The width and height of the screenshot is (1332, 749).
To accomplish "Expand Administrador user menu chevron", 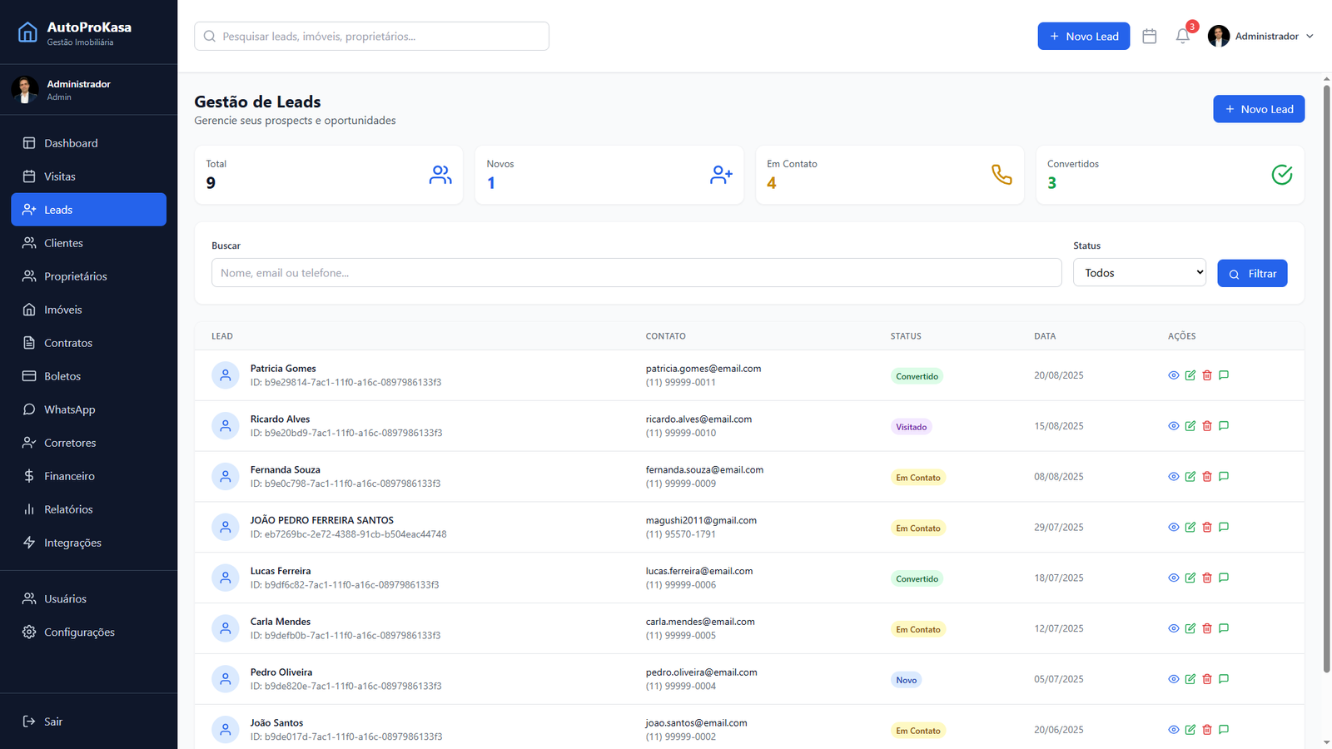I will 1310,37.
